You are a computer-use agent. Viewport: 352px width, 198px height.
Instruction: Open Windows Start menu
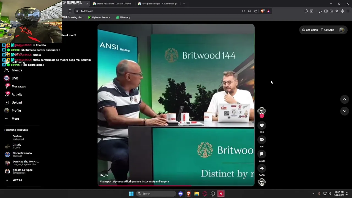131,194
